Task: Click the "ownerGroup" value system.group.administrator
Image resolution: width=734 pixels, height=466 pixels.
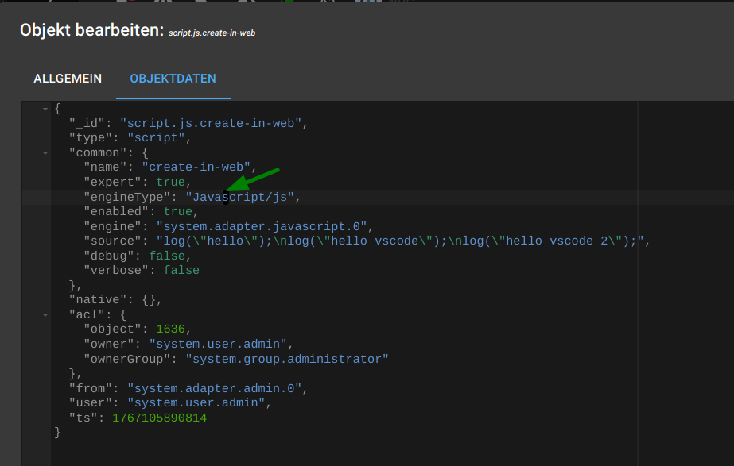Action: [288, 358]
